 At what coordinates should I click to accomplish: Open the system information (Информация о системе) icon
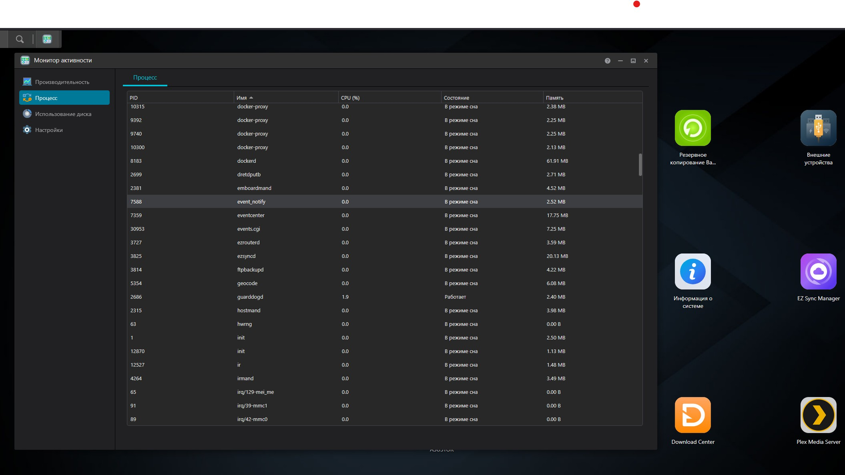tap(692, 271)
